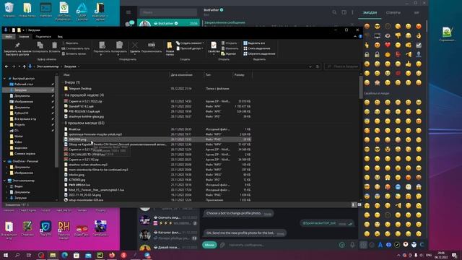Use the file list vertical scrollbar
This screenshot has width=462, height=260.
tap(361, 87)
